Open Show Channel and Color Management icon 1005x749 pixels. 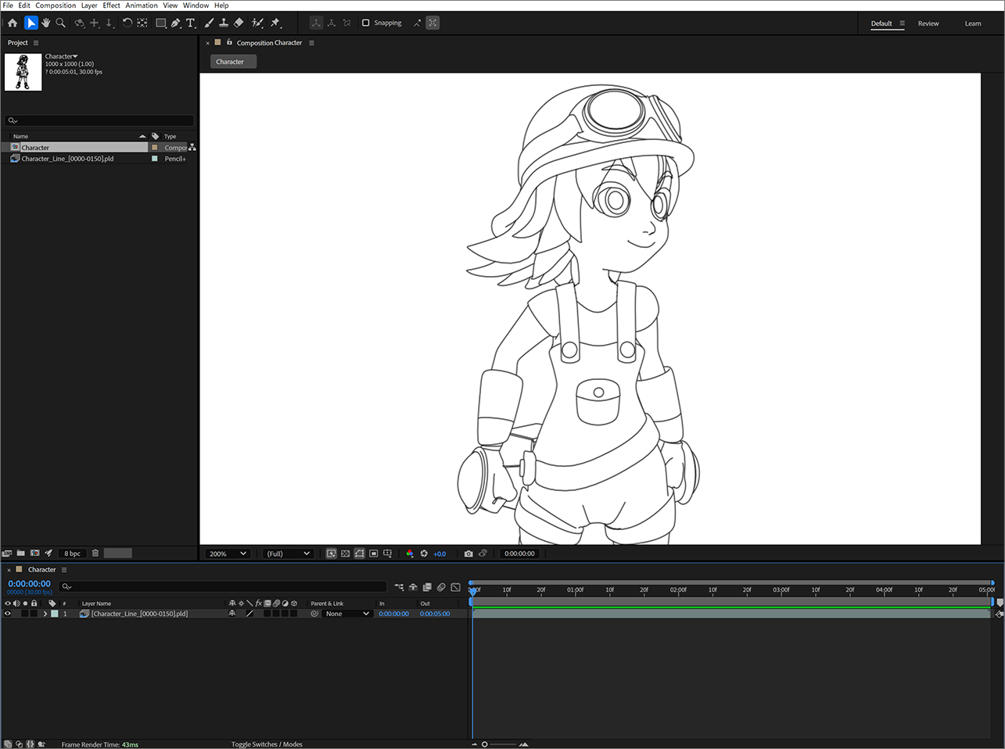click(409, 554)
